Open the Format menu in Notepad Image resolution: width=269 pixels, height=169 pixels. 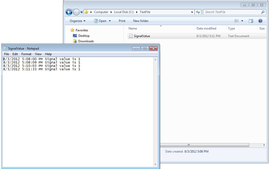click(x=26, y=54)
